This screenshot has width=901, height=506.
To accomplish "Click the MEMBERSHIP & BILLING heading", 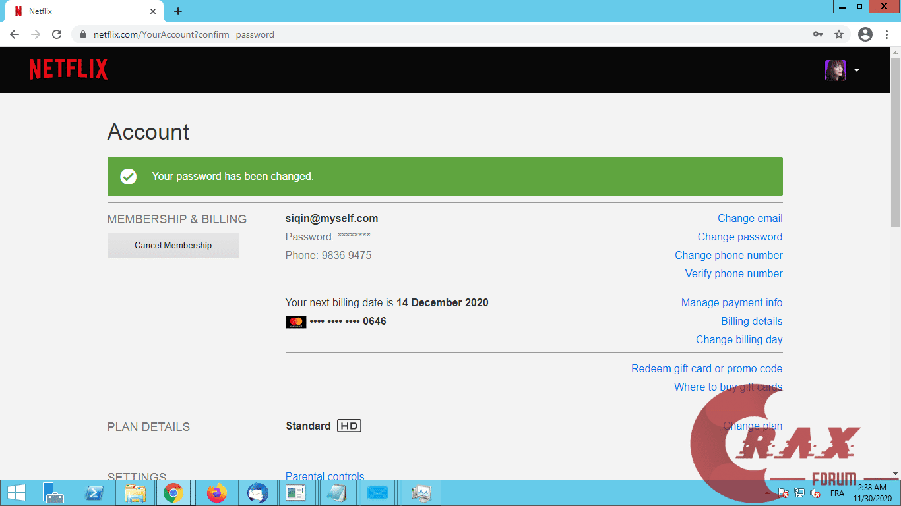I will tap(177, 219).
